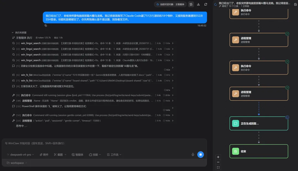This screenshot has height=171, width=298.
Task: Zoom in the workflow graph with plus
Action: pyautogui.click(x=218, y=157)
